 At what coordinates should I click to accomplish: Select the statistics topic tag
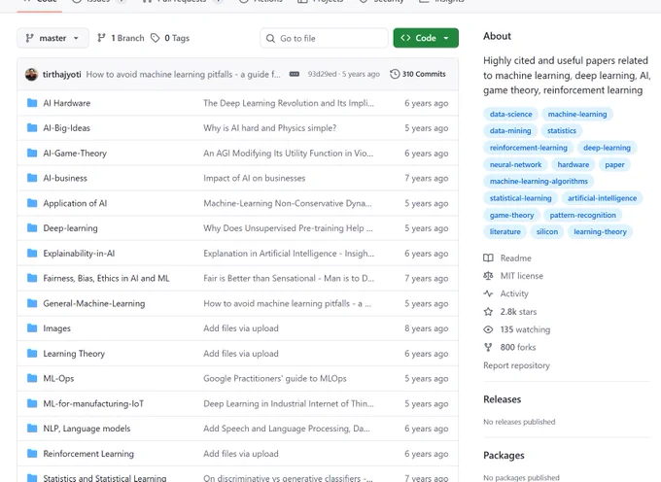(562, 131)
